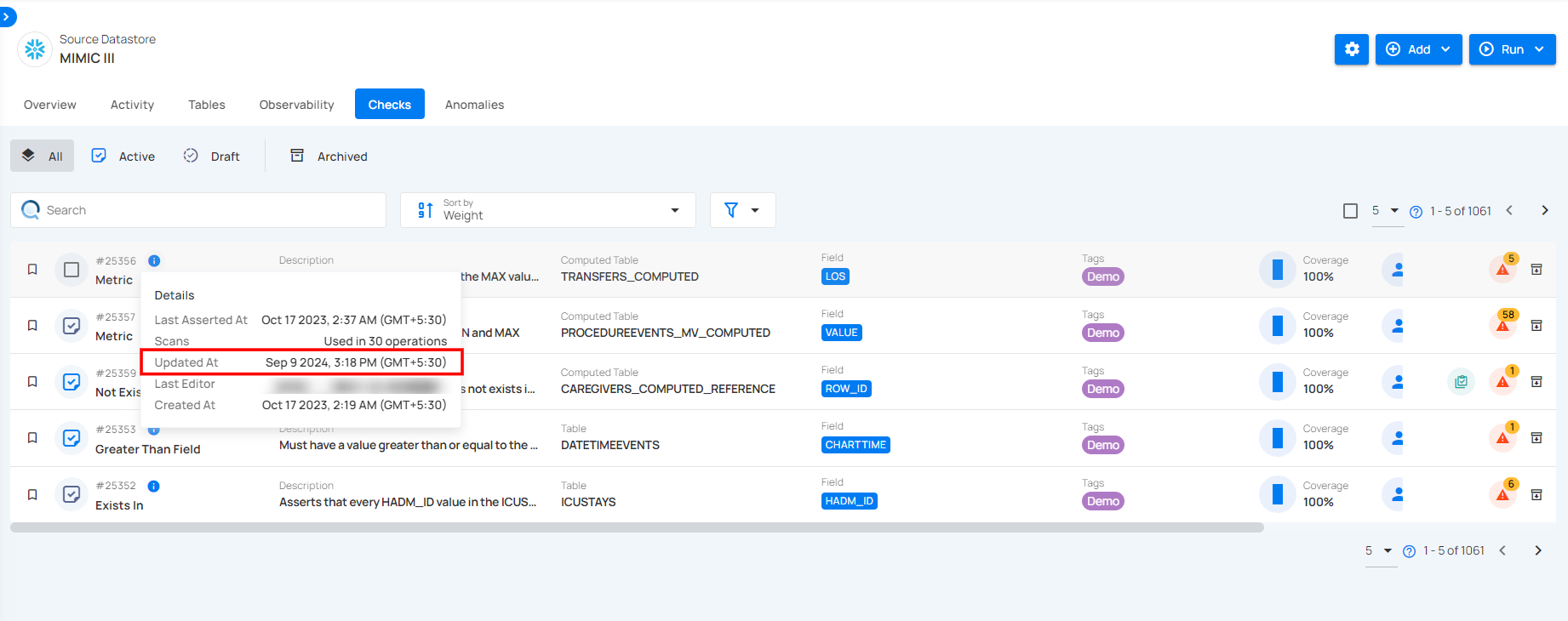Go to previous page using top arrow
This screenshot has height=621, width=1568.
tap(1509, 210)
